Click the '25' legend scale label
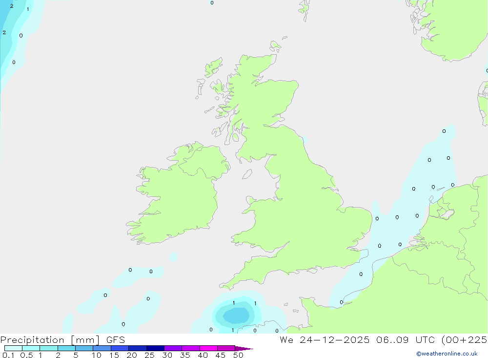This screenshot has width=488, height=358. click(x=149, y=355)
